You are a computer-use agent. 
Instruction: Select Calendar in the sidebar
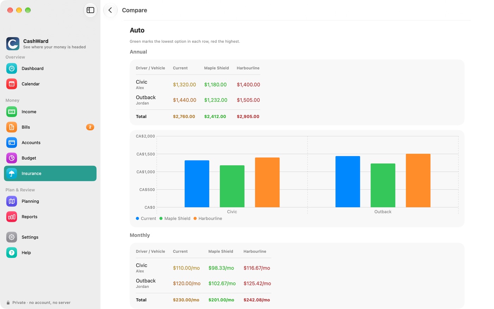coord(50,84)
